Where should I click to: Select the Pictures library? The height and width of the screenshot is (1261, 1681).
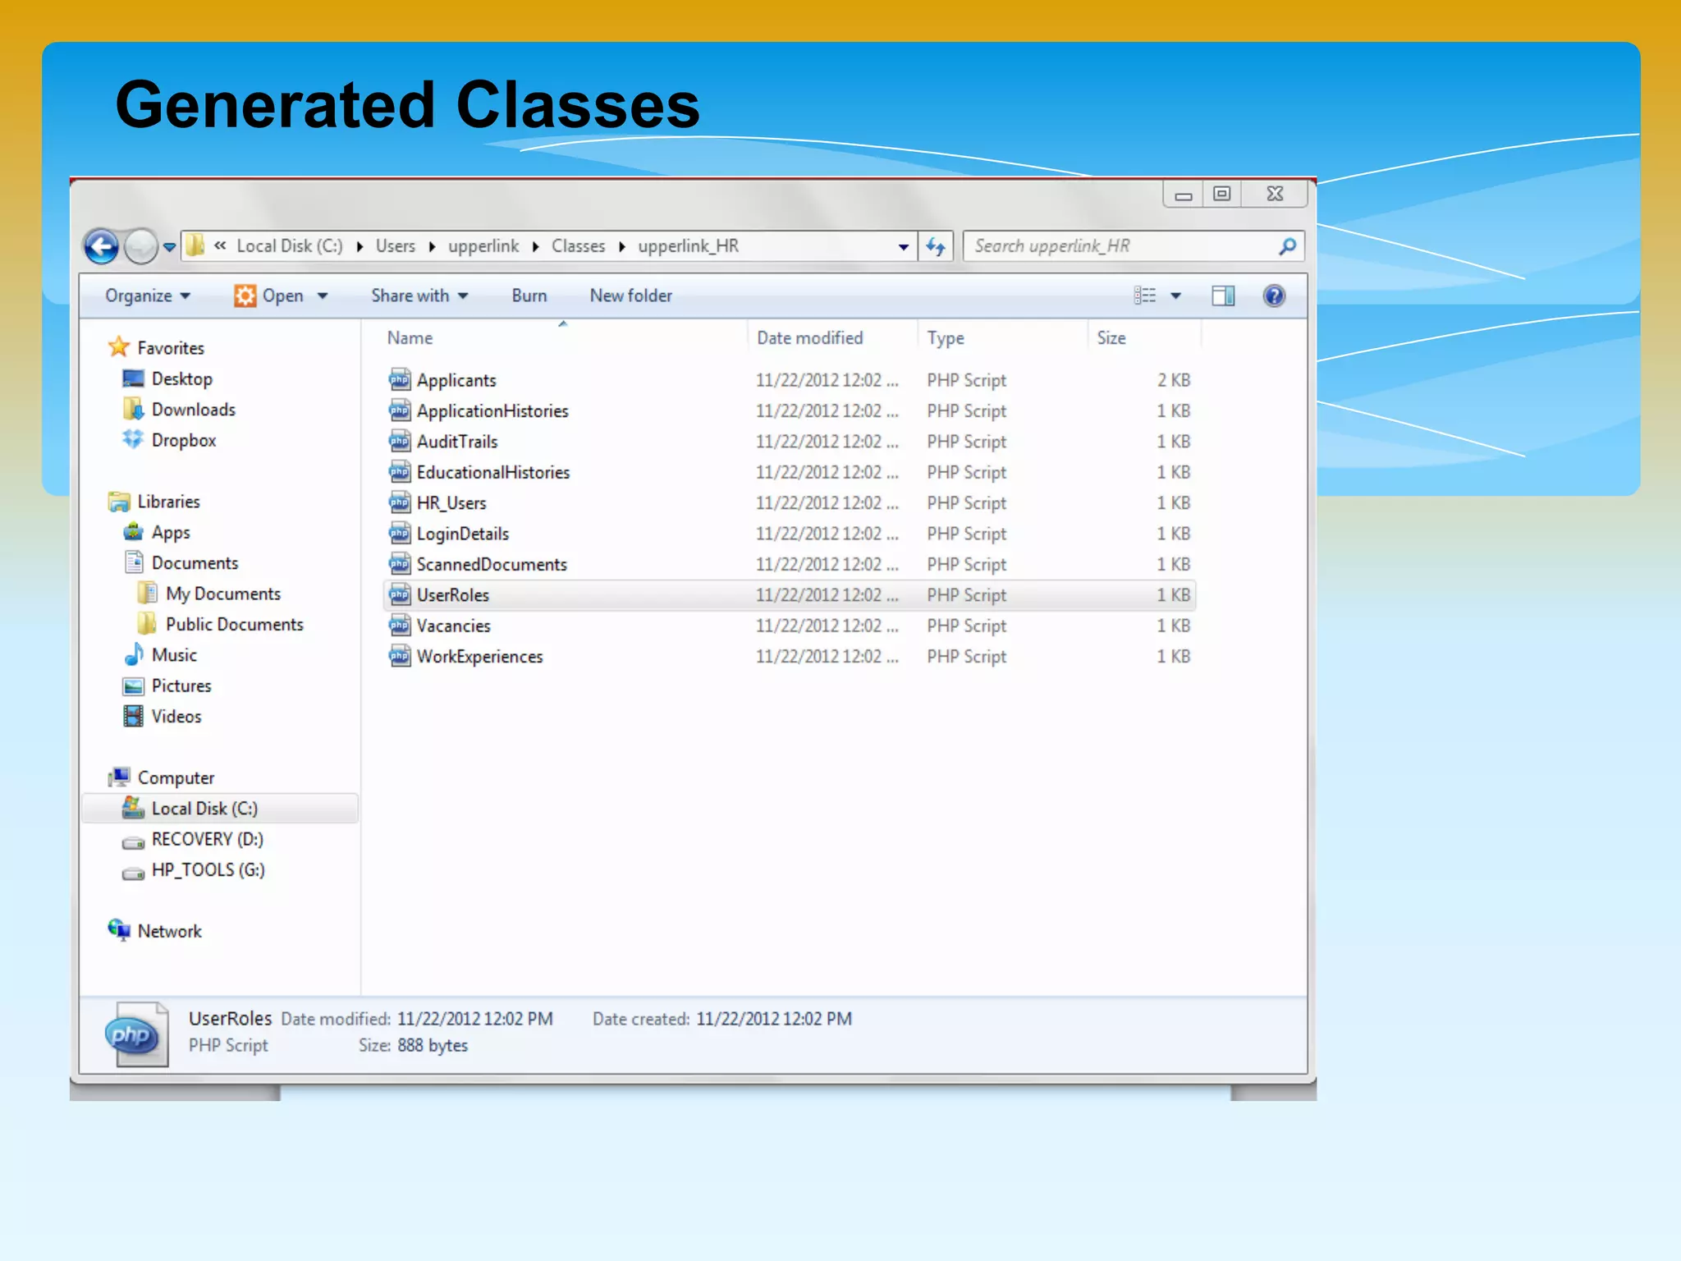coord(167,686)
